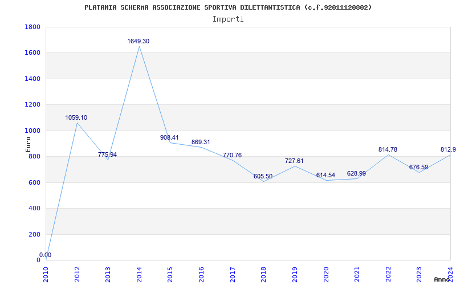The image size is (456, 285).
Task: Click the 2020 year tick label
Action: (325, 275)
